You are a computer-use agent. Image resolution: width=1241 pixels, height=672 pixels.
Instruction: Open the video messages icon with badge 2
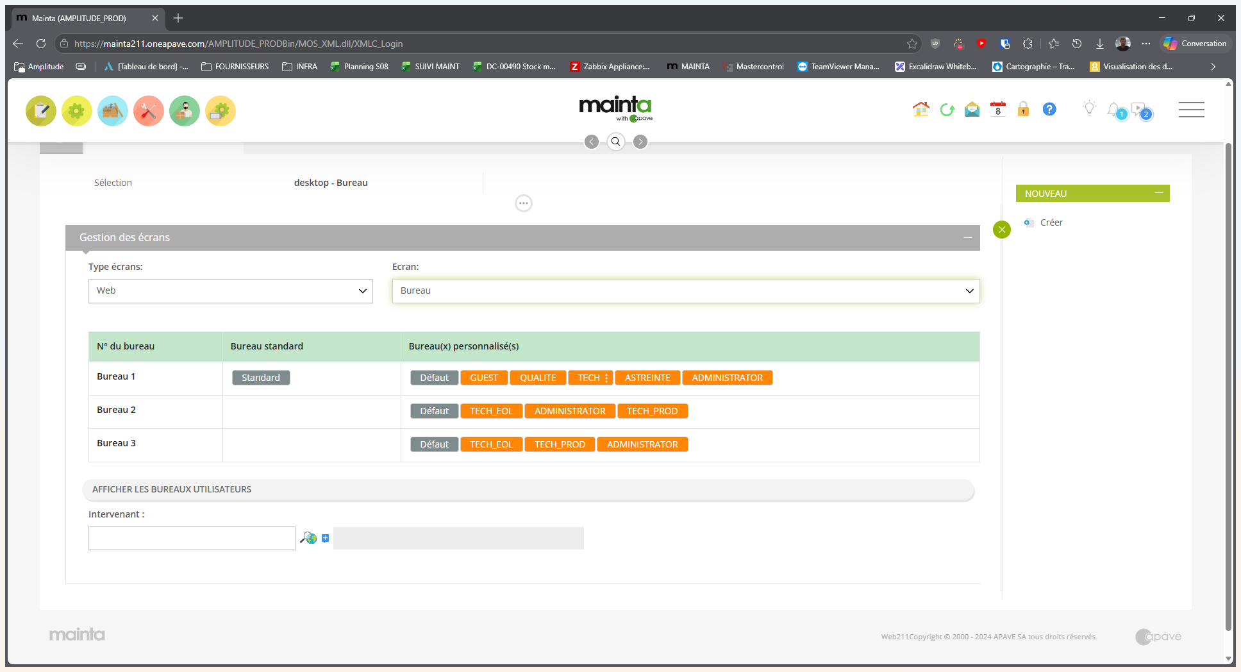pyautogui.click(x=1142, y=110)
